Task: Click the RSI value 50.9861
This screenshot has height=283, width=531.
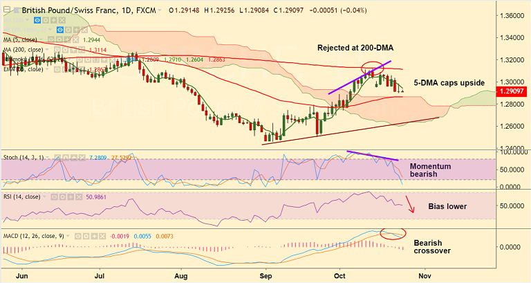Action: coord(96,197)
